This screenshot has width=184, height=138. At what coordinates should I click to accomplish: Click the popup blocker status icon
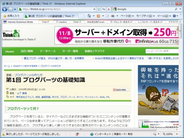[x=77, y=134]
